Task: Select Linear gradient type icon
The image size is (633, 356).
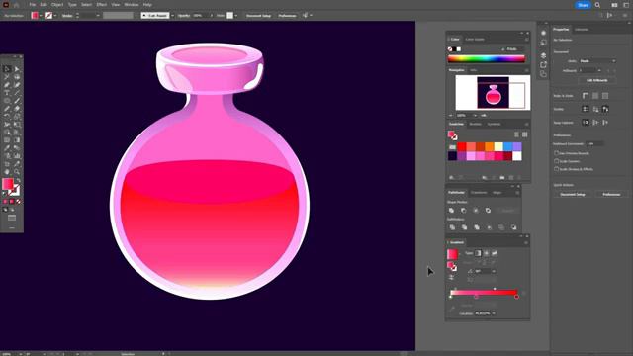Action: (478, 253)
